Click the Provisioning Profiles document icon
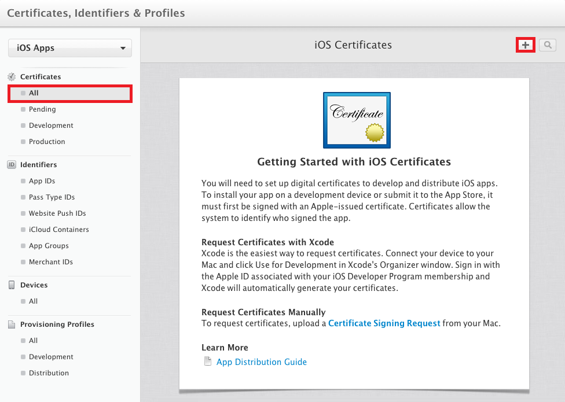565x402 pixels. coord(12,324)
